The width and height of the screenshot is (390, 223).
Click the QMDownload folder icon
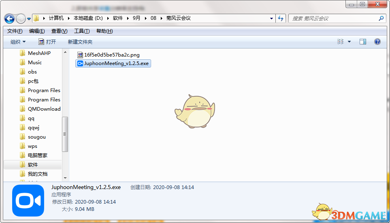(22, 109)
